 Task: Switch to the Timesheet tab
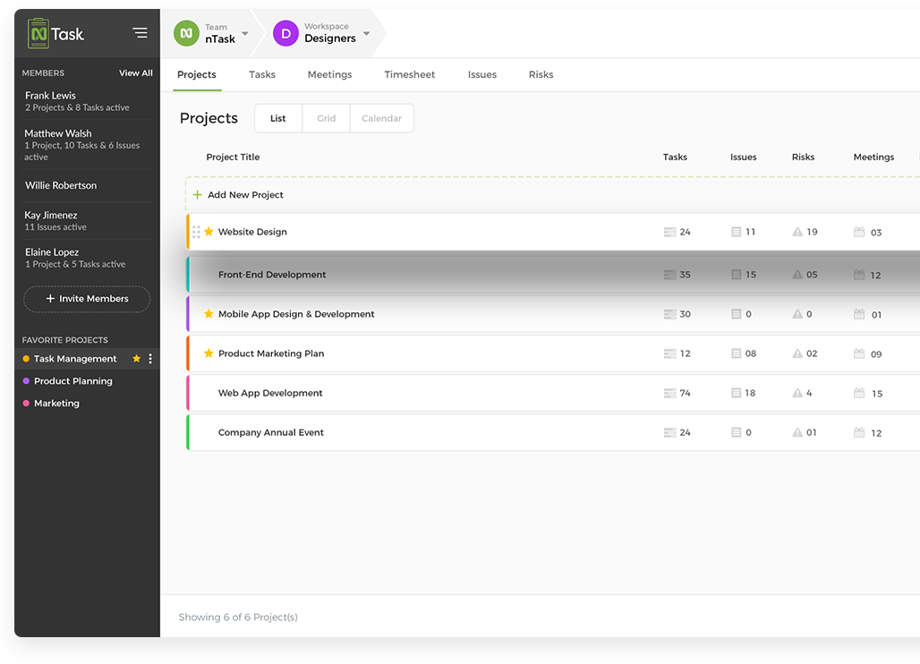coord(410,74)
